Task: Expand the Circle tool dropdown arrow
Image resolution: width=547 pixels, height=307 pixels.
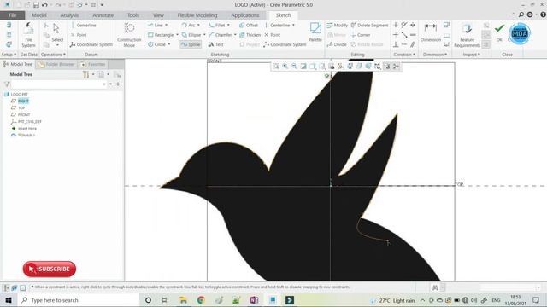Action: click(169, 44)
